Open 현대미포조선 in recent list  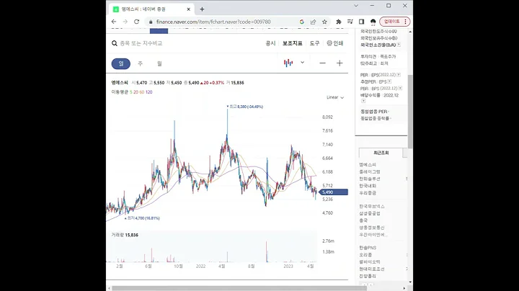[x=372, y=269]
